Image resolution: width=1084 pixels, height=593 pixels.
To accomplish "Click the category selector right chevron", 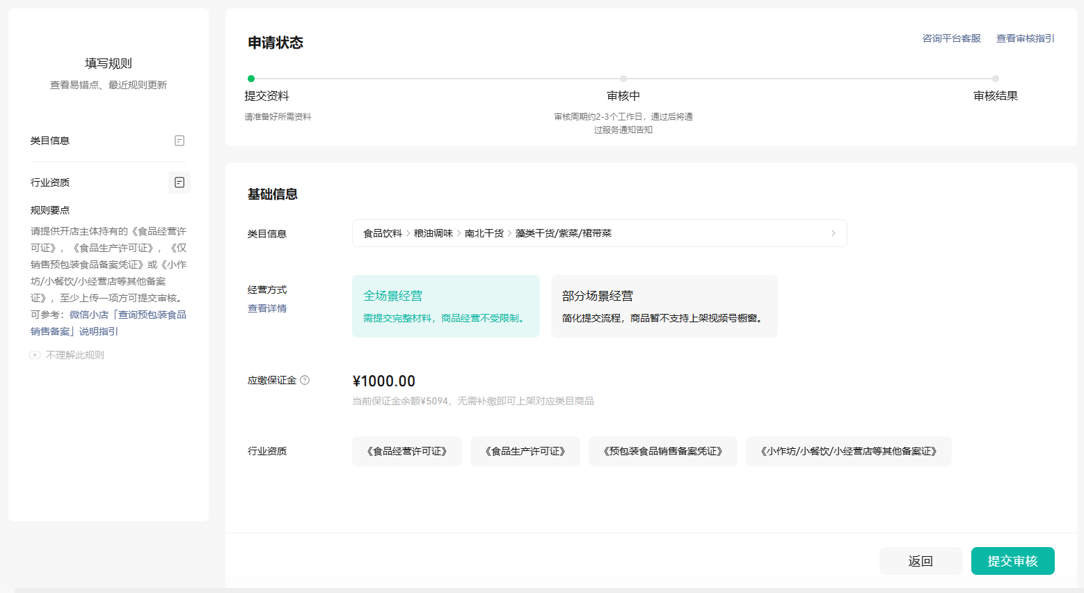I will [833, 233].
